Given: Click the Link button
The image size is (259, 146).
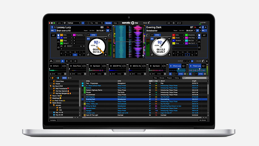Looking at the screenshot, I should point(59,23).
